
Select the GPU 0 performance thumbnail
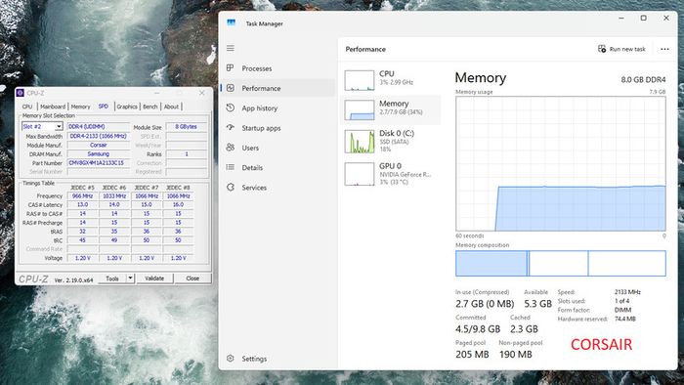359,174
